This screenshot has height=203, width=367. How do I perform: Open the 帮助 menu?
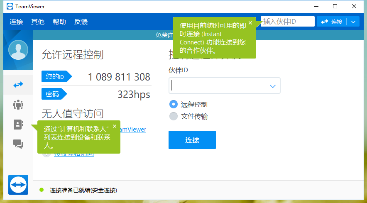click(x=59, y=22)
